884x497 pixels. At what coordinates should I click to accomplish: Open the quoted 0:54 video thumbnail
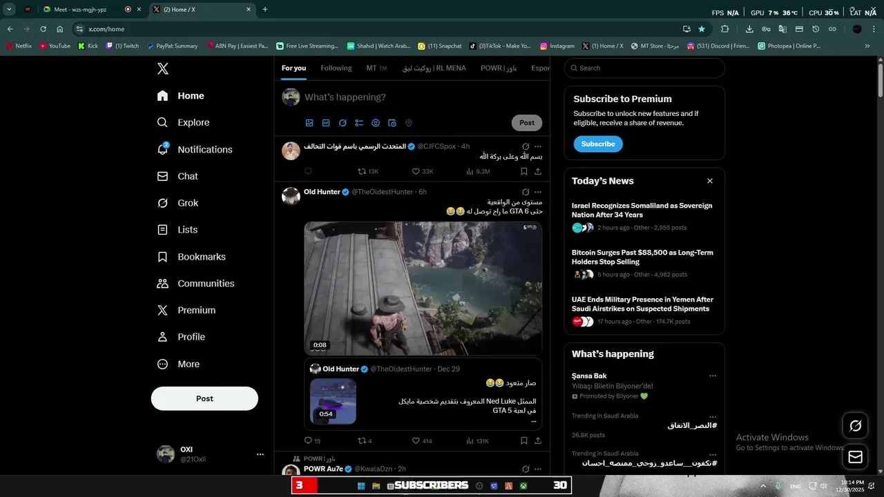[333, 401]
